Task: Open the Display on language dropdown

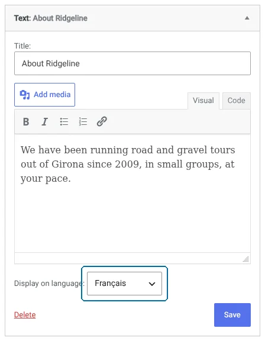Action: tap(124, 284)
